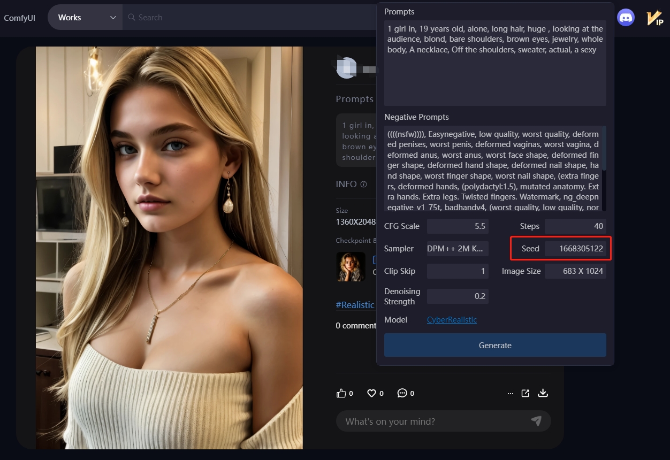This screenshot has height=460, width=670.
Task: Open the VIP membership icon
Action: (x=654, y=18)
